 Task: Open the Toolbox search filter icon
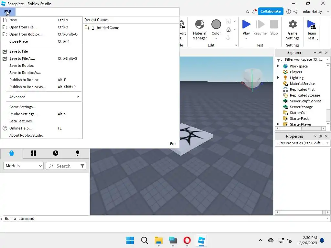82,166
